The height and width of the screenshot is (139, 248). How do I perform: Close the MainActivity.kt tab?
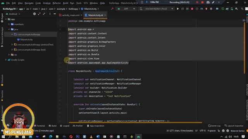[x=105, y=15]
